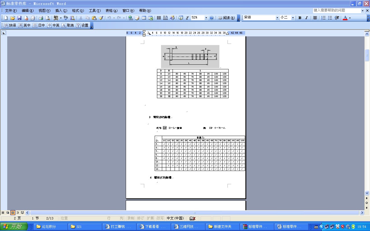Click the Permission icon in the toolbar
Screen dimensions: 370x231
[x=26, y=18]
